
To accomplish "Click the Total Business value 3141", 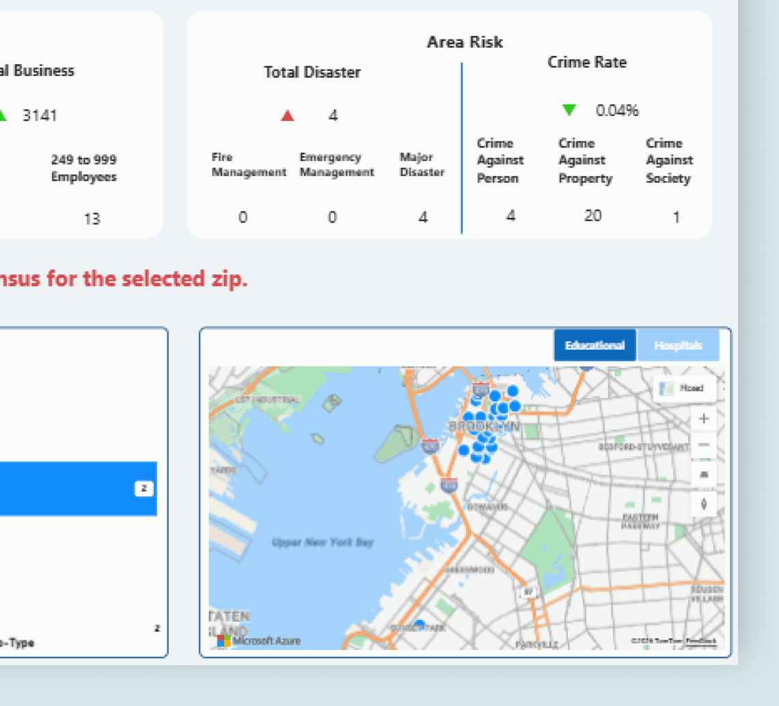I will [40, 115].
